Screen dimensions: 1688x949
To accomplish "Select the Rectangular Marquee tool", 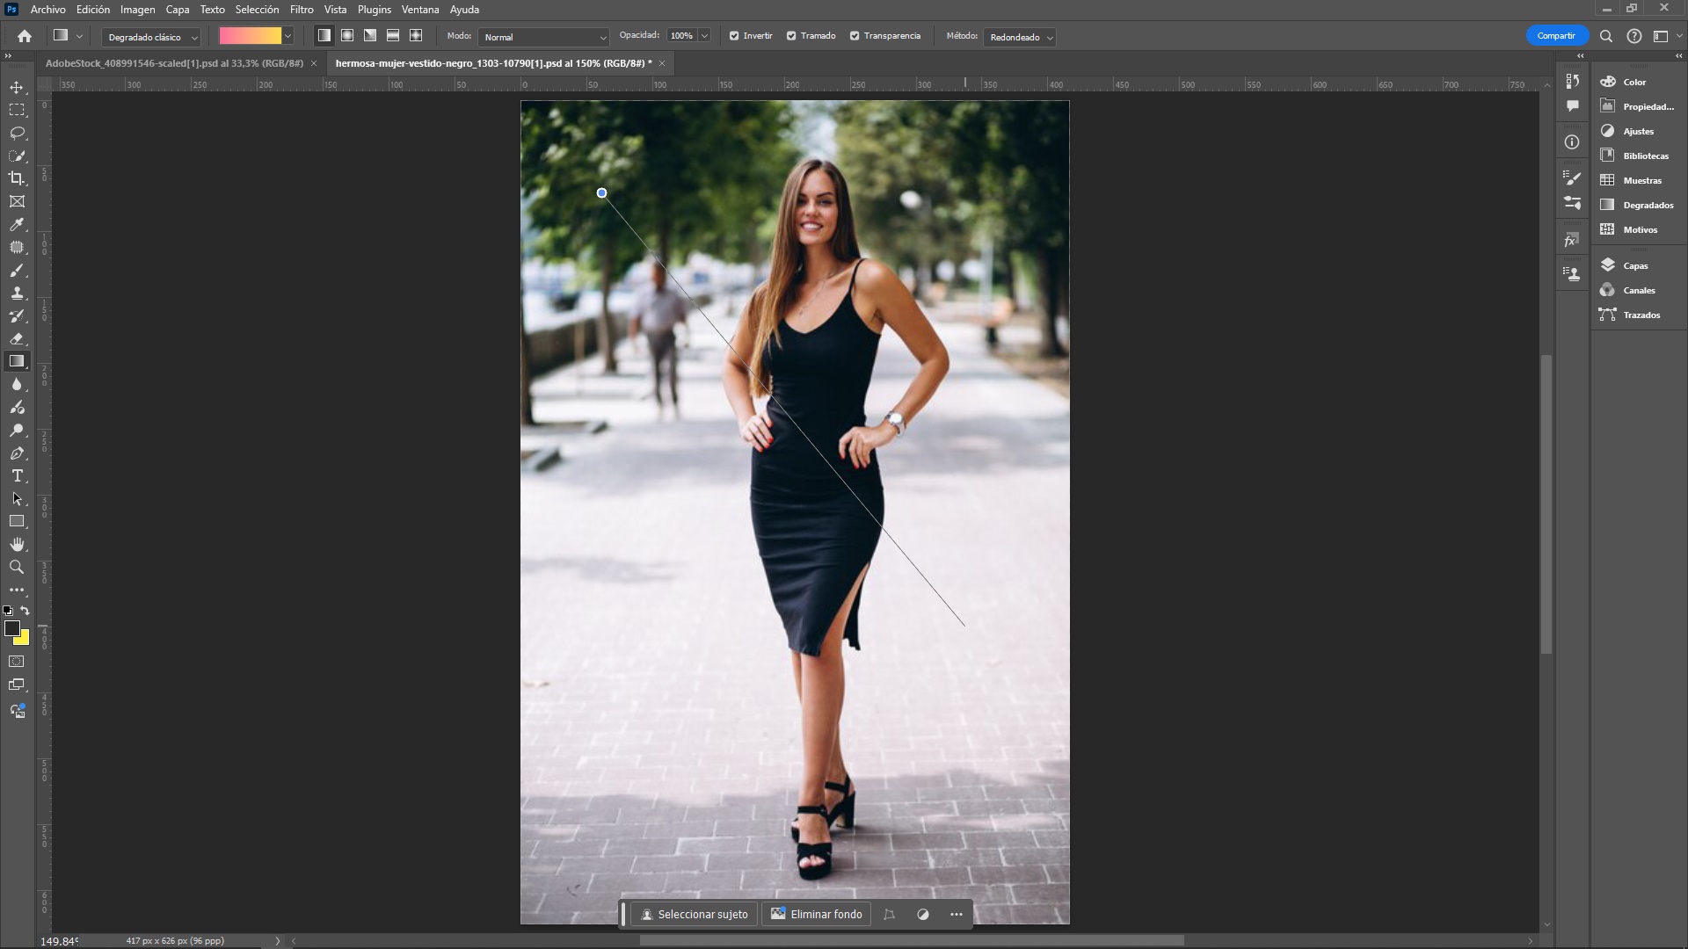I will pos(17,110).
